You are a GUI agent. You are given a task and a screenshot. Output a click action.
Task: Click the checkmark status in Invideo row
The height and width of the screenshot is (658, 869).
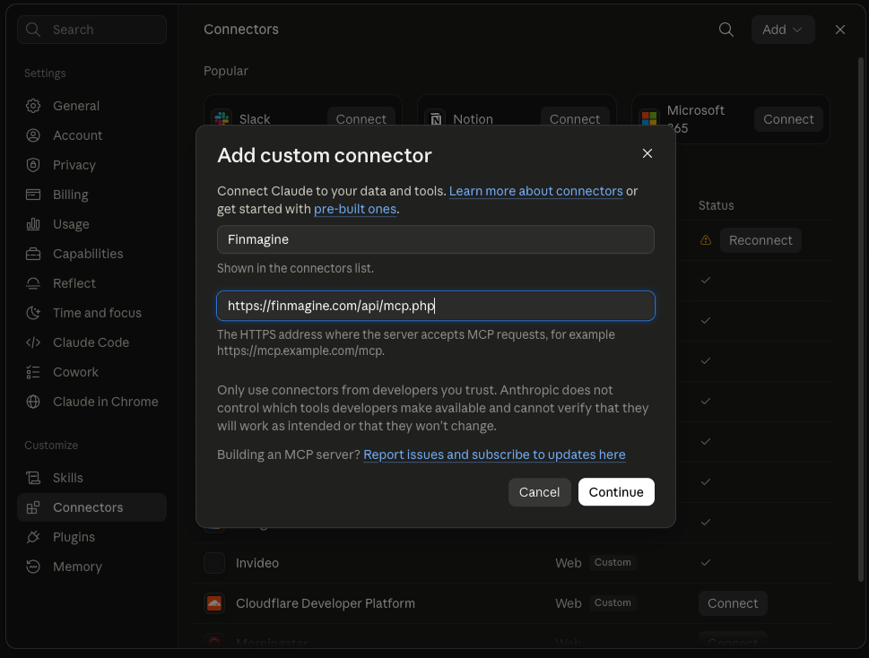coord(706,562)
